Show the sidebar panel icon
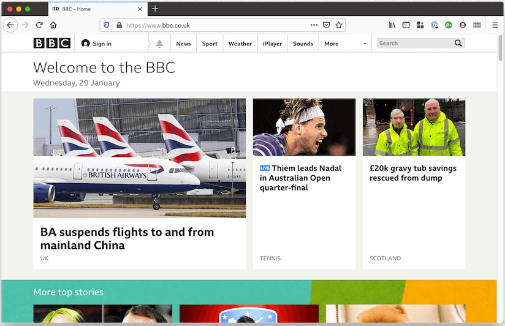 [x=406, y=25]
